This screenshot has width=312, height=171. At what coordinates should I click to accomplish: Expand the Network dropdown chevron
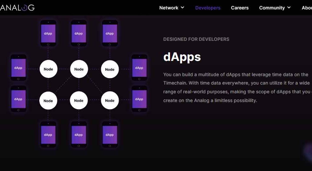182,7
